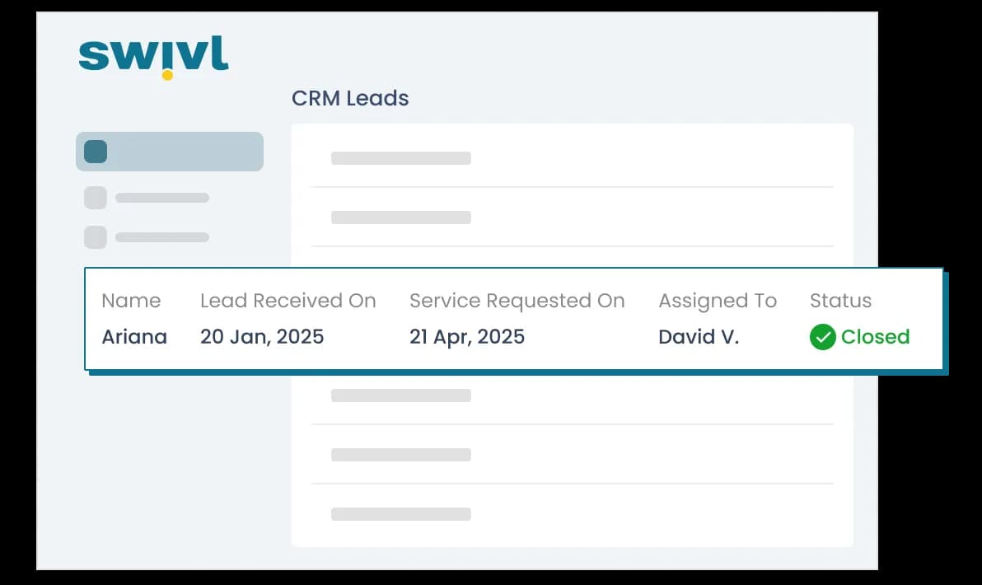The image size is (982, 585).
Task: Click the Lead Received On column header
Action: (288, 301)
